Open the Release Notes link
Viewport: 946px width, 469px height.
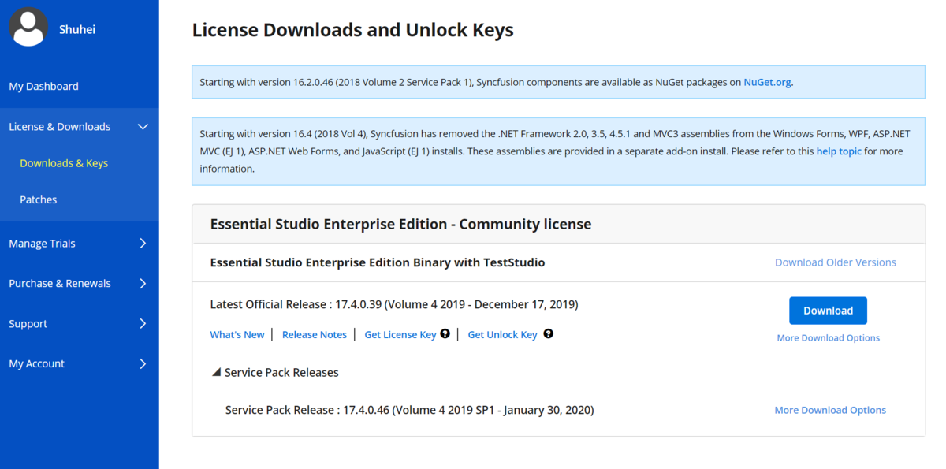[315, 335]
